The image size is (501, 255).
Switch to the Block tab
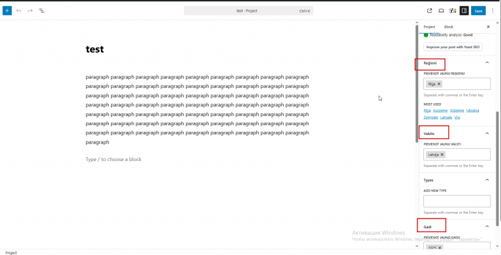click(449, 27)
